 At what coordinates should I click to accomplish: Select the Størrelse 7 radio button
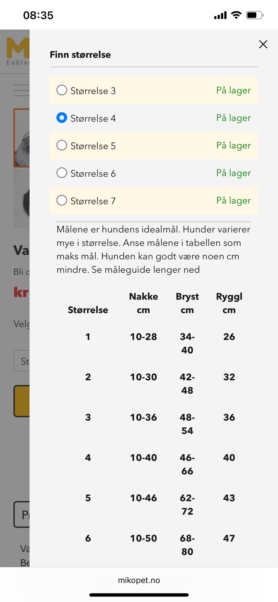[62, 200]
